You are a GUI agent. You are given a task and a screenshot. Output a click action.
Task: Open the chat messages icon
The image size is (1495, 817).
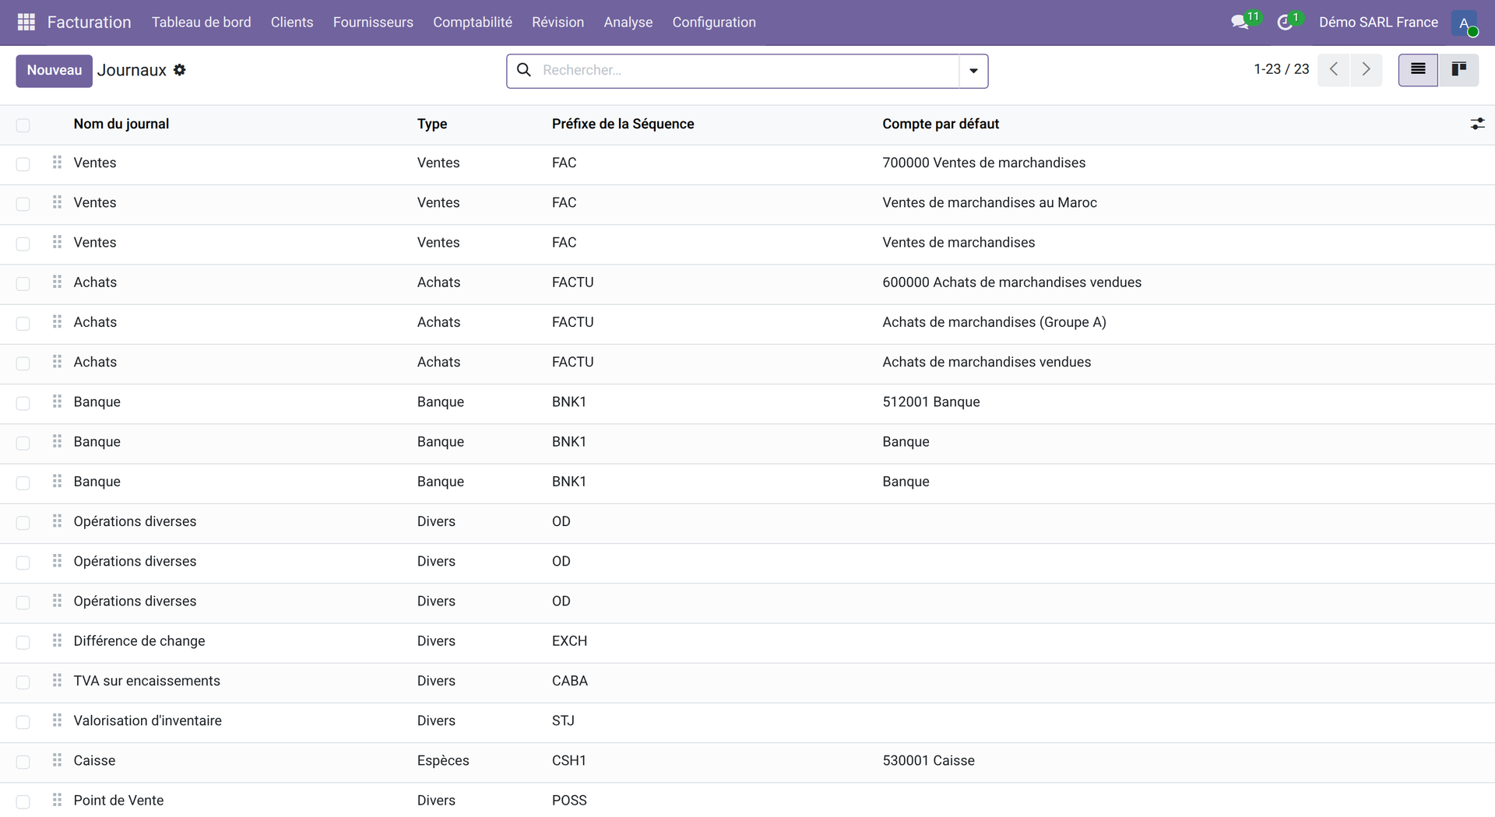pos(1240,23)
